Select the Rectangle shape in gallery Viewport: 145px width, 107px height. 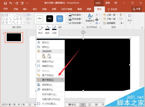[x=17, y=15]
